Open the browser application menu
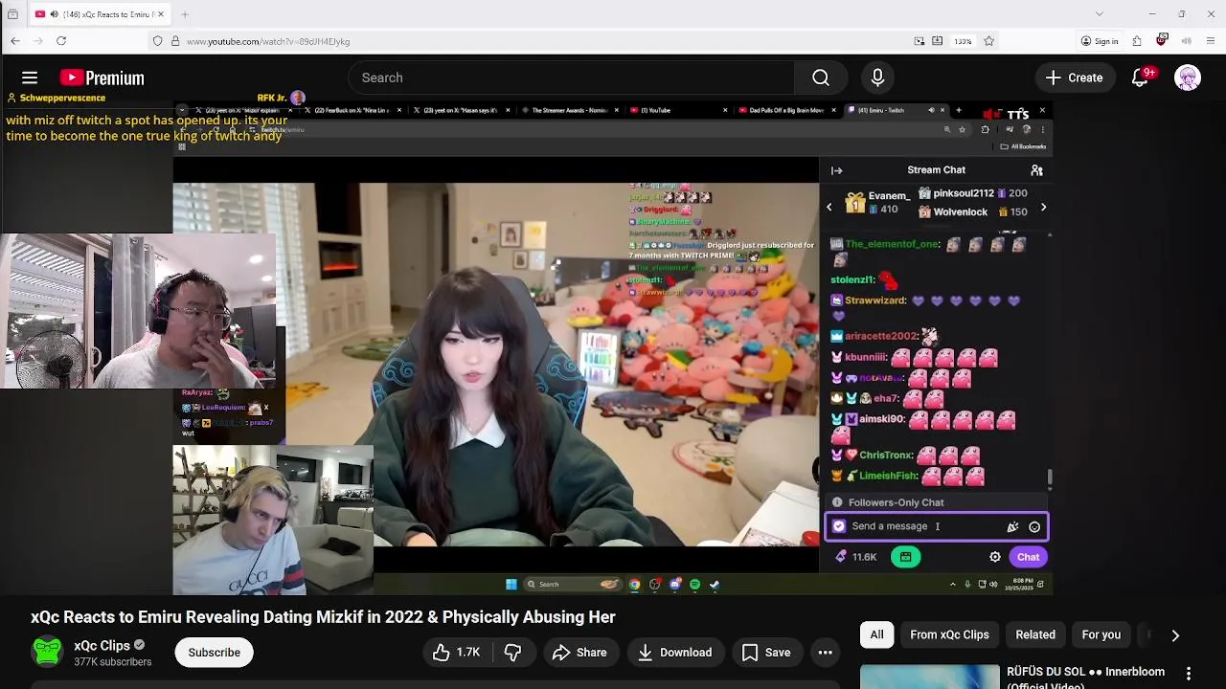 pyautogui.click(x=1211, y=41)
